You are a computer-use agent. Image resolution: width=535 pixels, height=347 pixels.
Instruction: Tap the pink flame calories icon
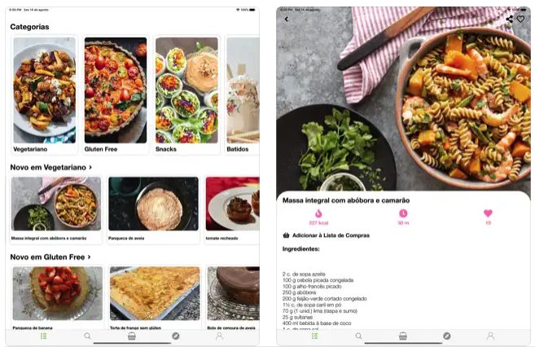click(x=318, y=213)
